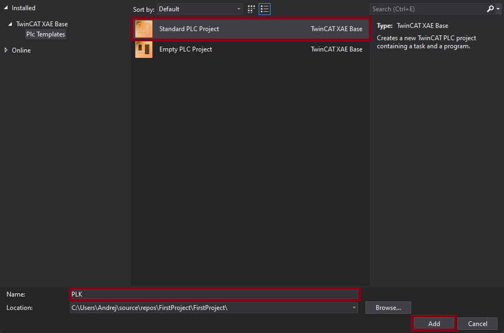
Task: Collapse the TwinCAT XAE Base tree node
Action: [x=10, y=24]
